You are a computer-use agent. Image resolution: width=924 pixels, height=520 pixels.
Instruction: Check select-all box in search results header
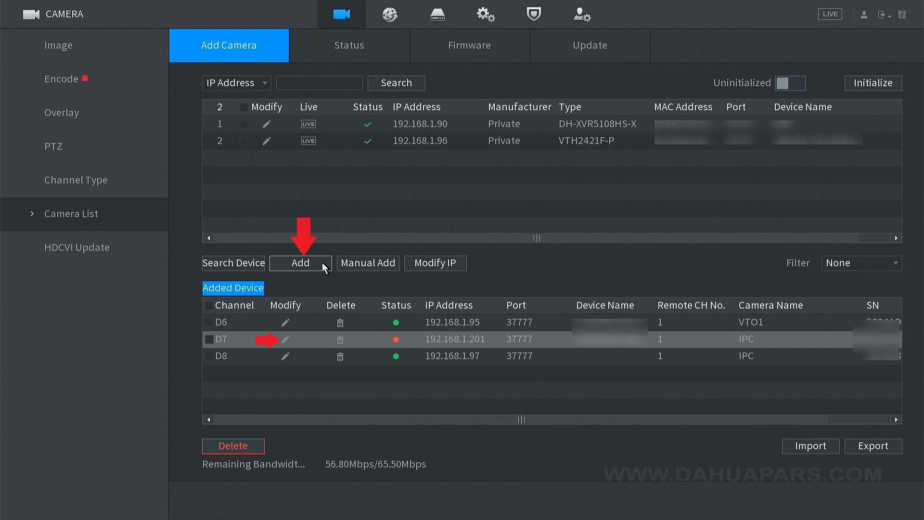pos(244,107)
